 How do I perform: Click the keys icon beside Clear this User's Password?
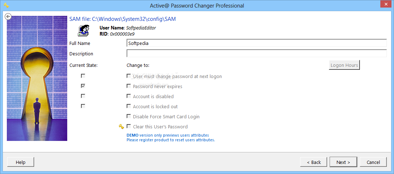(x=122, y=127)
